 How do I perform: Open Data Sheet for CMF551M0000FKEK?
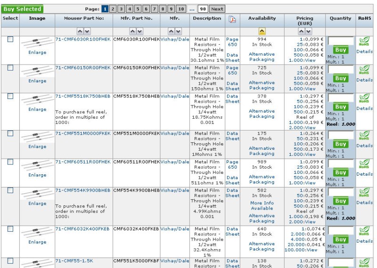(x=232, y=136)
